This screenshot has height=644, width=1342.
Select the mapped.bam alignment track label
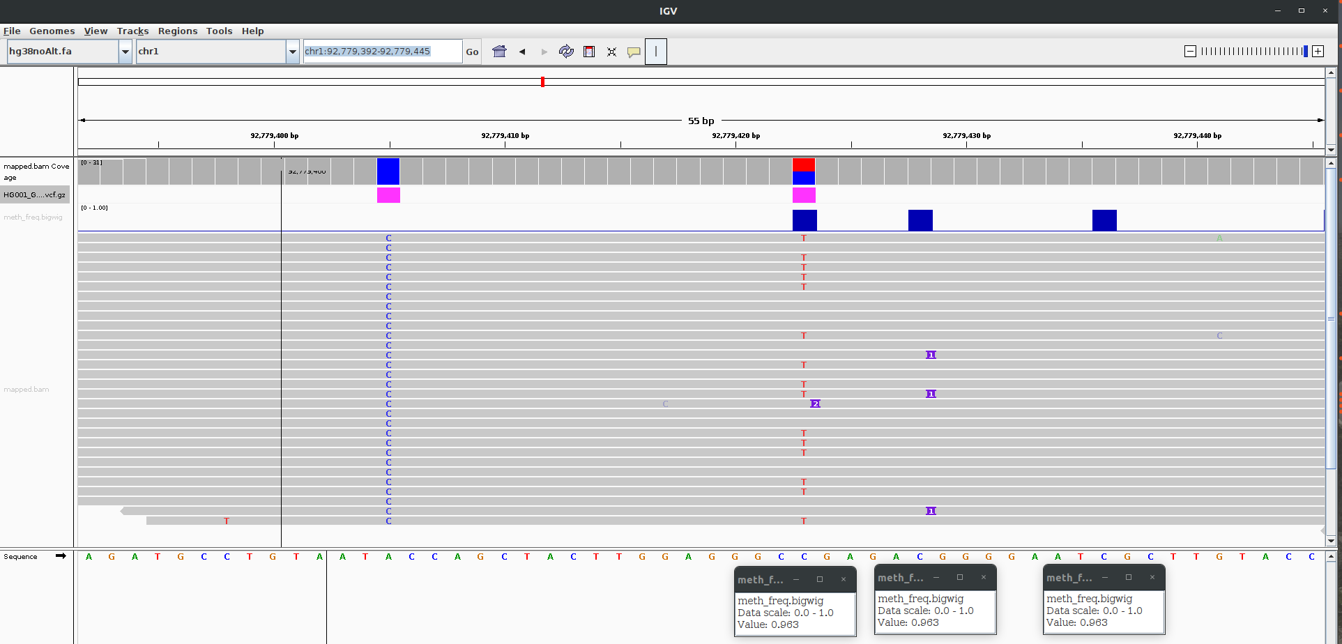tap(26, 390)
